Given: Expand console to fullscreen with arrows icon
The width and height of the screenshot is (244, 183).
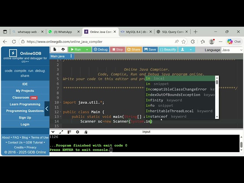Looking at the screenshot, I should (61, 132).
